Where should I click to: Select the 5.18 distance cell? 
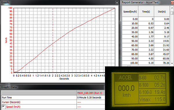pos(162,32)
